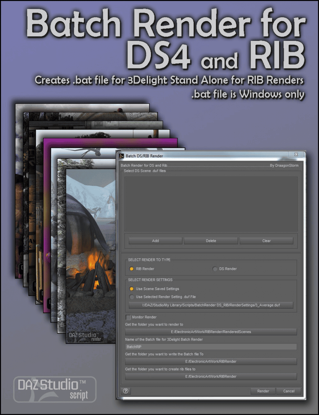Click inside the Select DS Scene .duf files list
This screenshot has height=415, width=319.
point(211,204)
